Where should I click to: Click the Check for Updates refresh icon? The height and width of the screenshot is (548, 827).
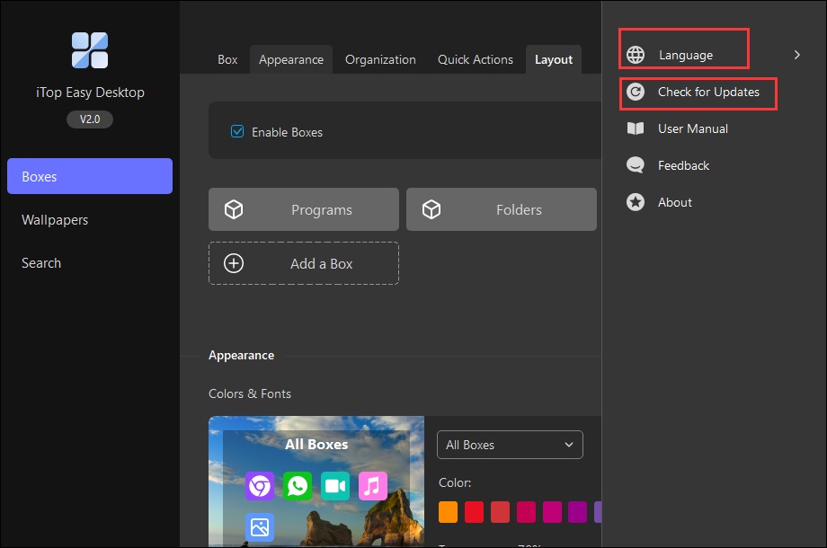pyautogui.click(x=636, y=92)
